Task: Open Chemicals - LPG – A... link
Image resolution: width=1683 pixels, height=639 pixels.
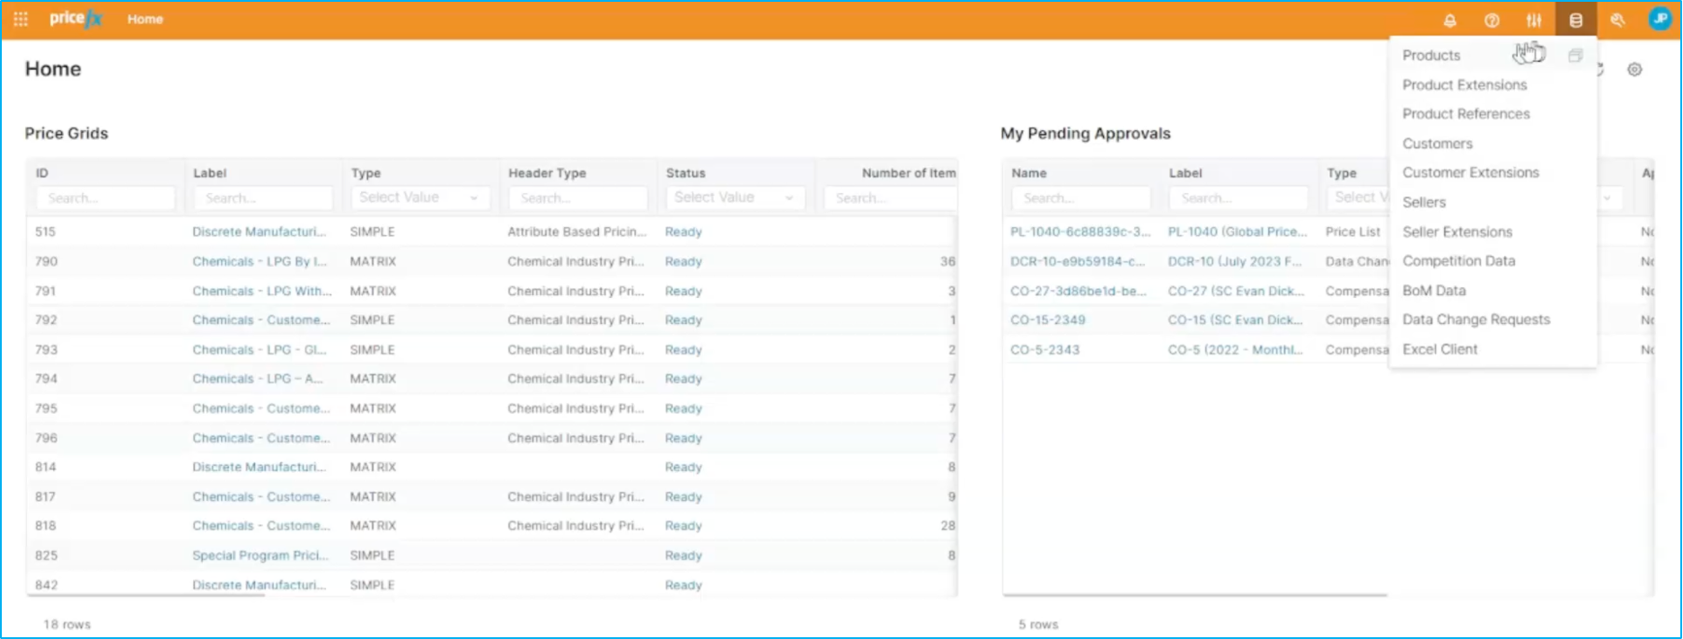Action: pyautogui.click(x=258, y=379)
